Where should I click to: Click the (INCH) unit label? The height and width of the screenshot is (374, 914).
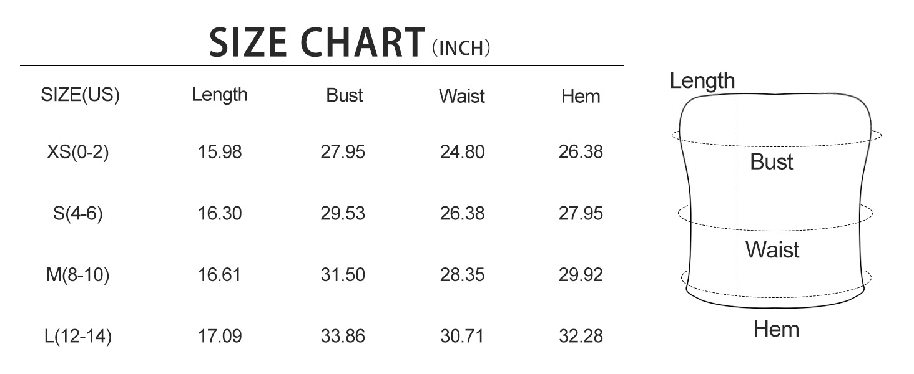461,49
